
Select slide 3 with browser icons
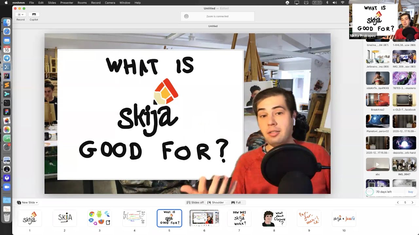pyautogui.click(x=100, y=218)
